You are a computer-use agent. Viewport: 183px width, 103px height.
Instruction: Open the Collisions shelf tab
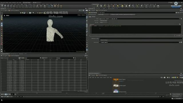coord(101,4)
